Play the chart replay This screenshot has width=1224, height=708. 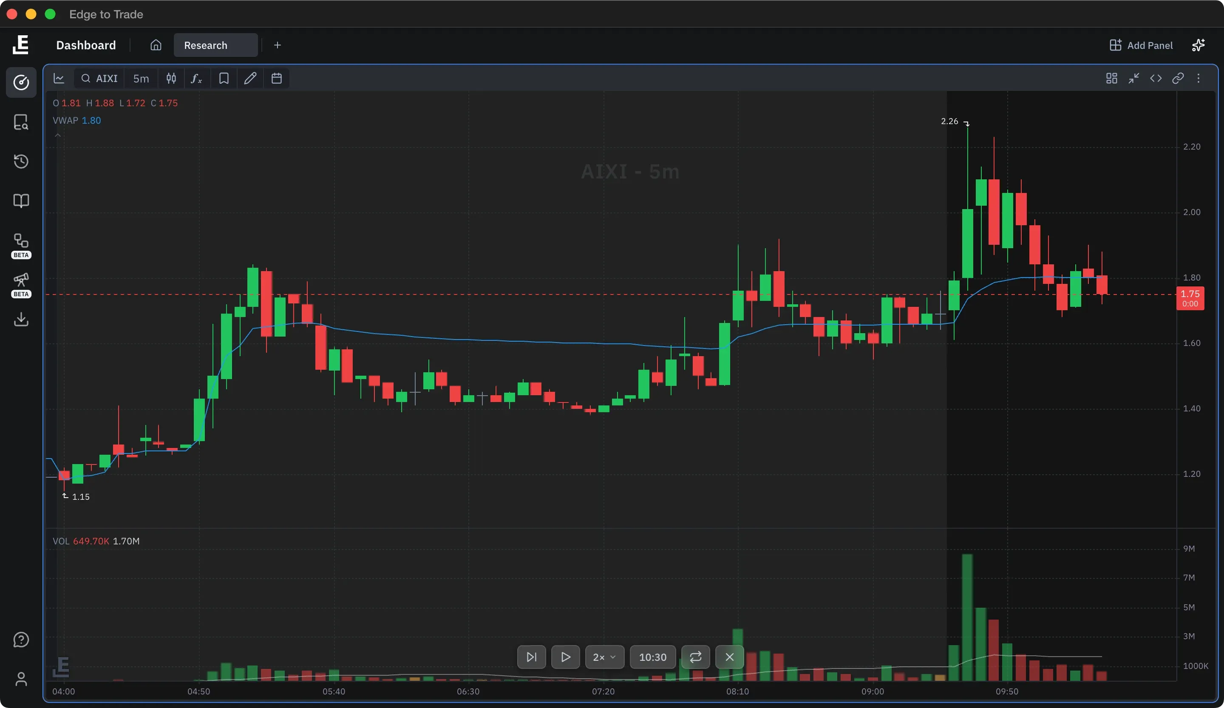(x=565, y=657)
